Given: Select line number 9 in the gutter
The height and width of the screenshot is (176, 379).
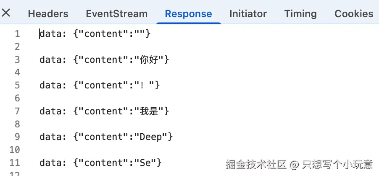Looking at the screenshot, I should tap(17, 137).
